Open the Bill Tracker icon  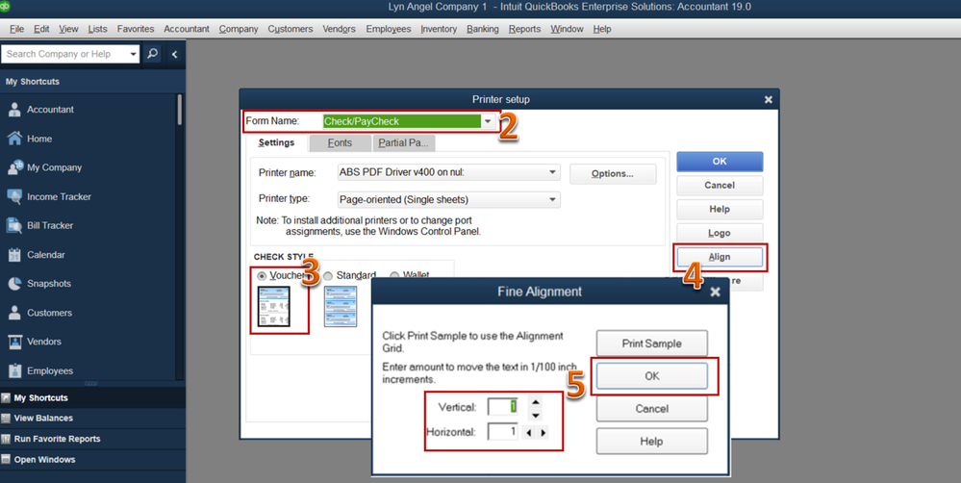click(x=14, y=225)
